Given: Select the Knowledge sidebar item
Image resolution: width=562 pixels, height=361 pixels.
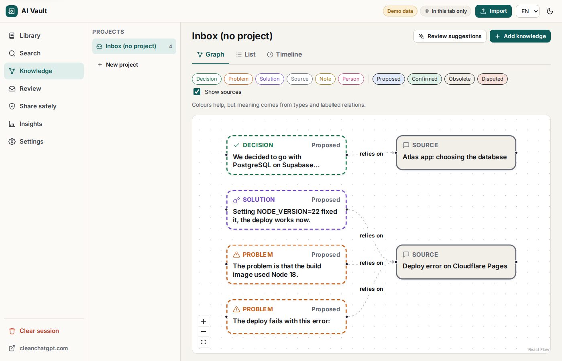Looking at the screenshot, I should pos(44,71).
